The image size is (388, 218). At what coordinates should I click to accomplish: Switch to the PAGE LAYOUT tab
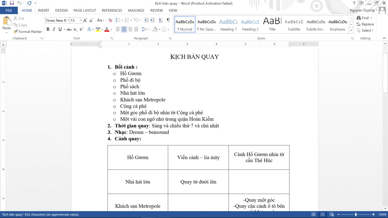point(85,10)
